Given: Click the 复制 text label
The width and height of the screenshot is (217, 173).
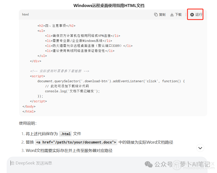Looking at the screenshot, I should (x=162, y=15).
